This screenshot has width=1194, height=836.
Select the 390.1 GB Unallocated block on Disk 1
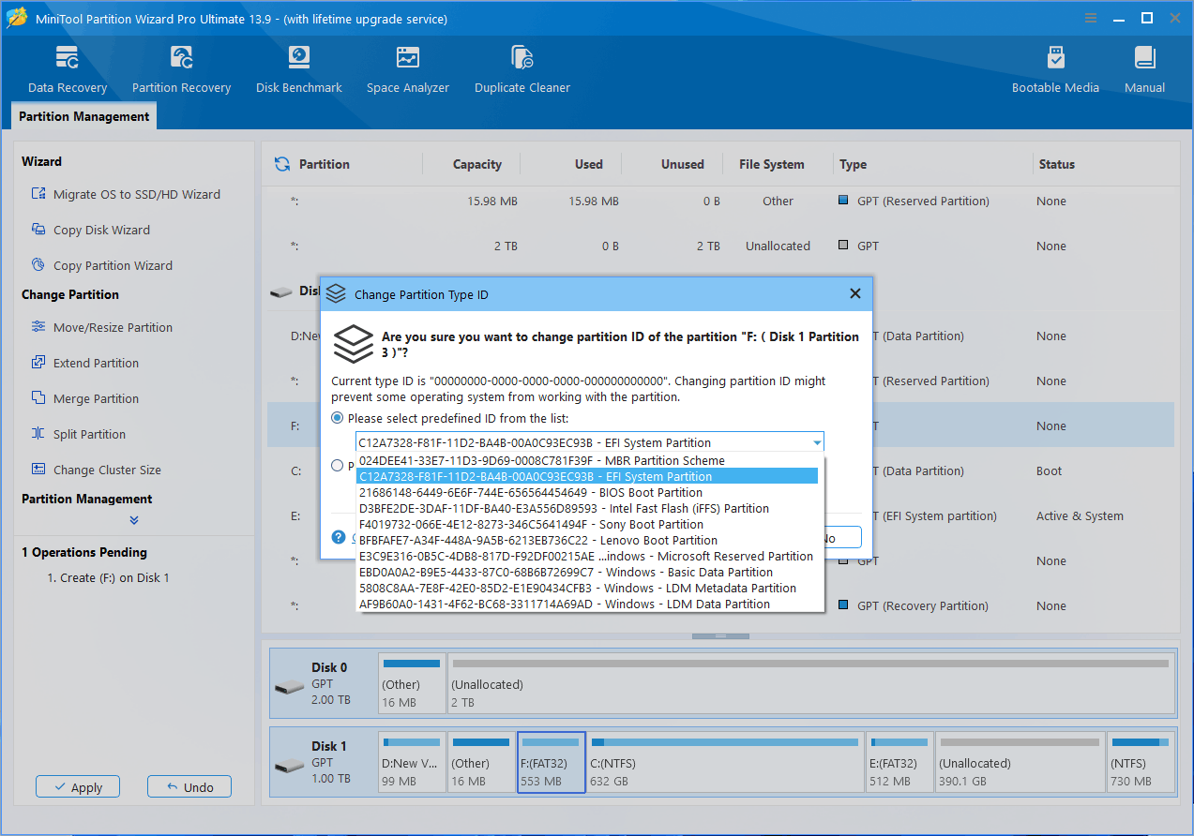(x=1019, y=763)
